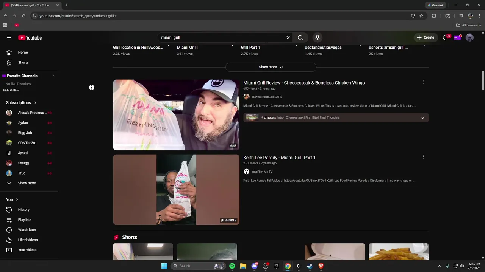Open Jynxzi channel avatar
Viewport: 485px width, 272px height.
[9, 153]
